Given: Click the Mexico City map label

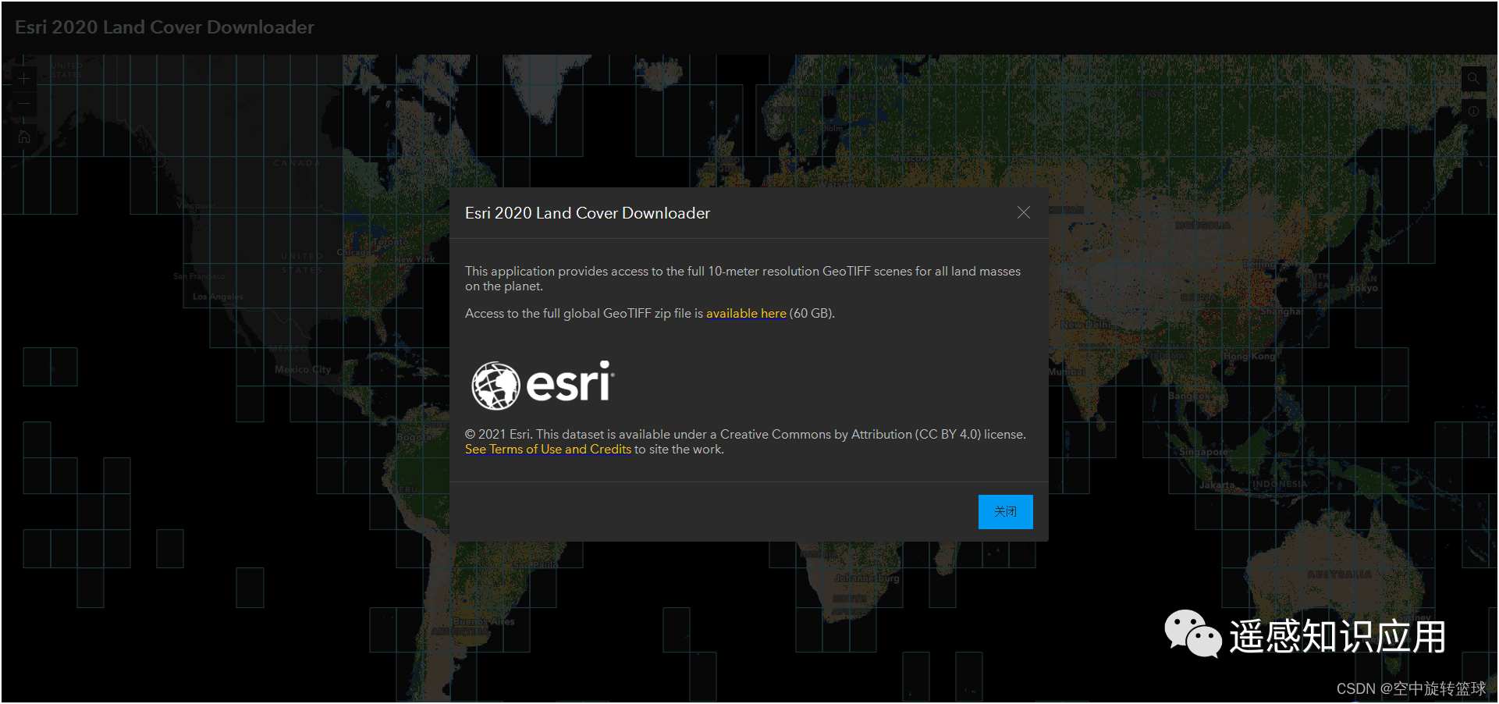Looking at the screenshot, I should pyautogui.click(x=303, y=370).
